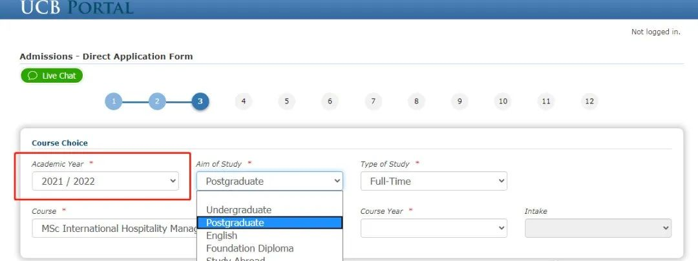This screenshot has height=261, width=698.
Task: Pick Foundation Diploma from the list
Action: (249, 249)
